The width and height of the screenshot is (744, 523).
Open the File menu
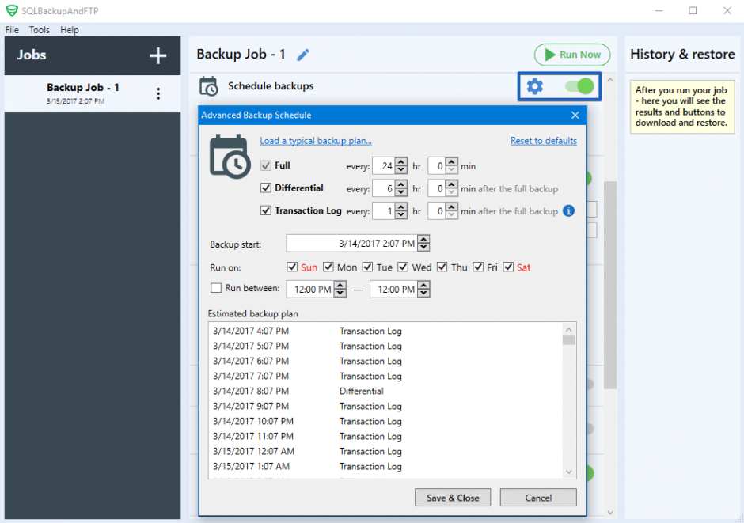12,30
